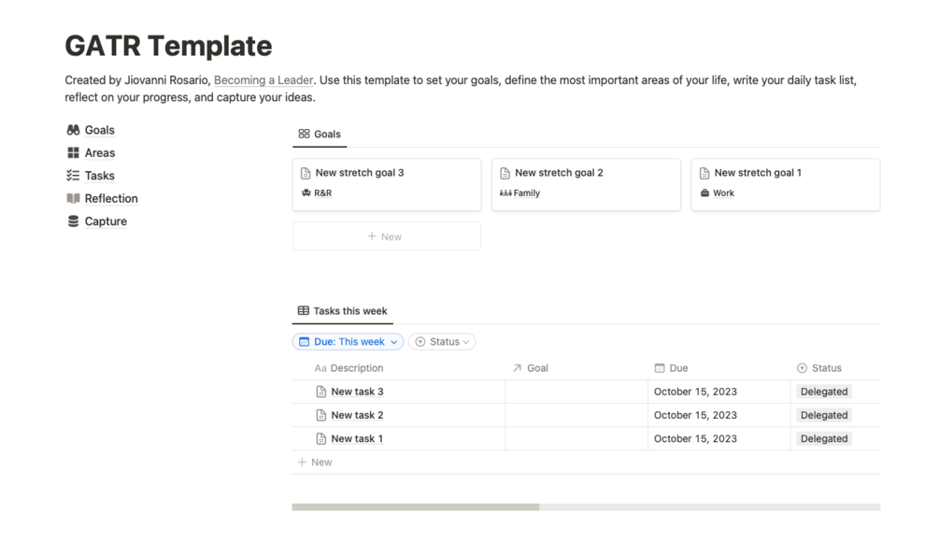Click the calendar icon in Due column header

pos(660,368)
